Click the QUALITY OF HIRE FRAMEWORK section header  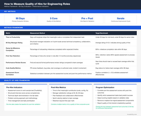click(x=17, y=80)
